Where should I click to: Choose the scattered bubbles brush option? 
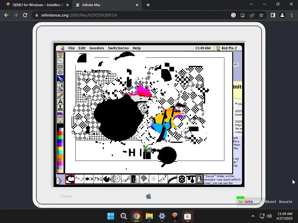click(98, 179)
